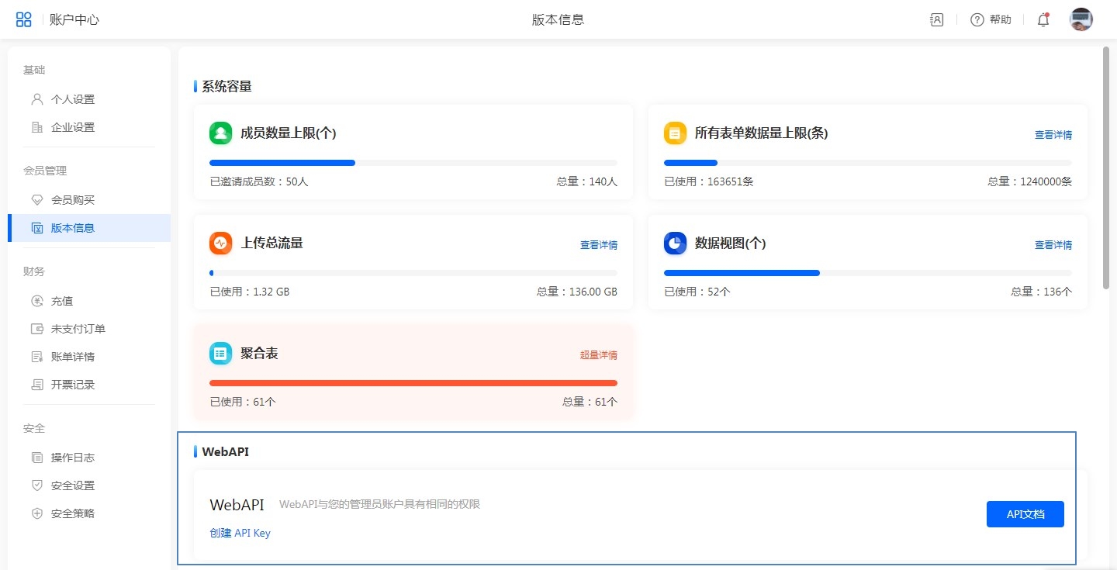Open 会员购买 page
The image size is (1117, 570).
[x=72, y=200]
